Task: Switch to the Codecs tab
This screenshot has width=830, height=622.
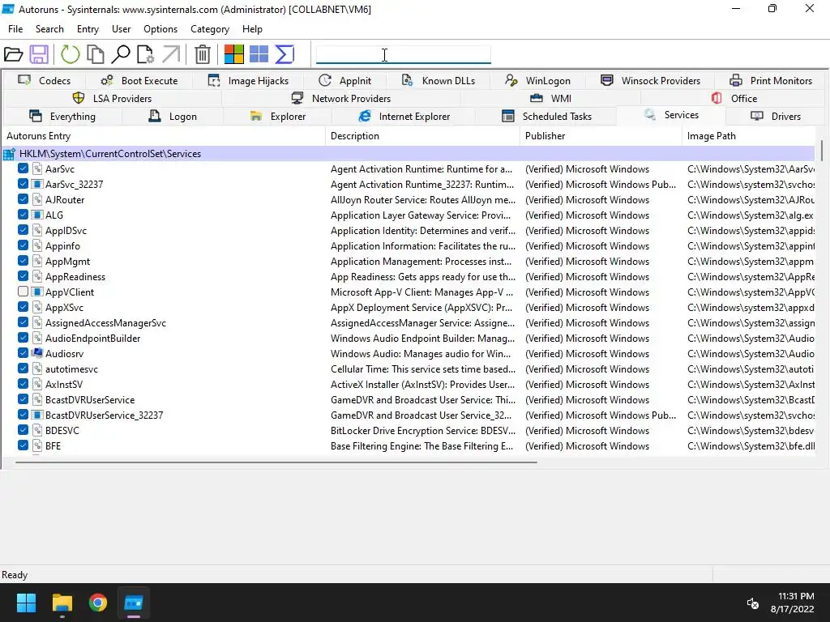Action: coord(45,80)
